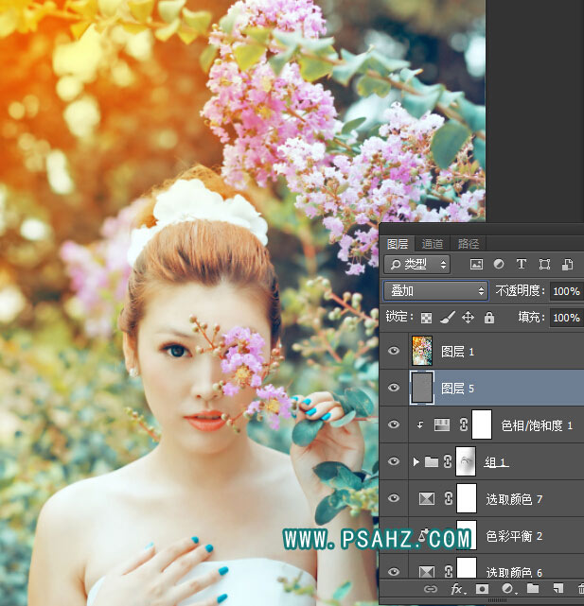Toggle lock all padlock icon
This screenshot has width=584, height=606.
(x=488, y=318)
